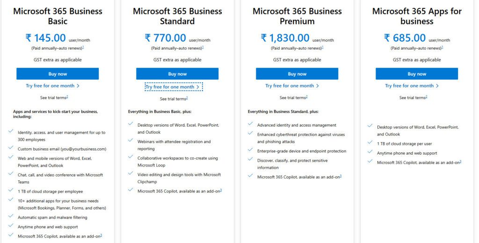479x243 pixels.
Task: Click footnote 1 after Business Basic annual renewal note
Action: click(x=83, y=47)
